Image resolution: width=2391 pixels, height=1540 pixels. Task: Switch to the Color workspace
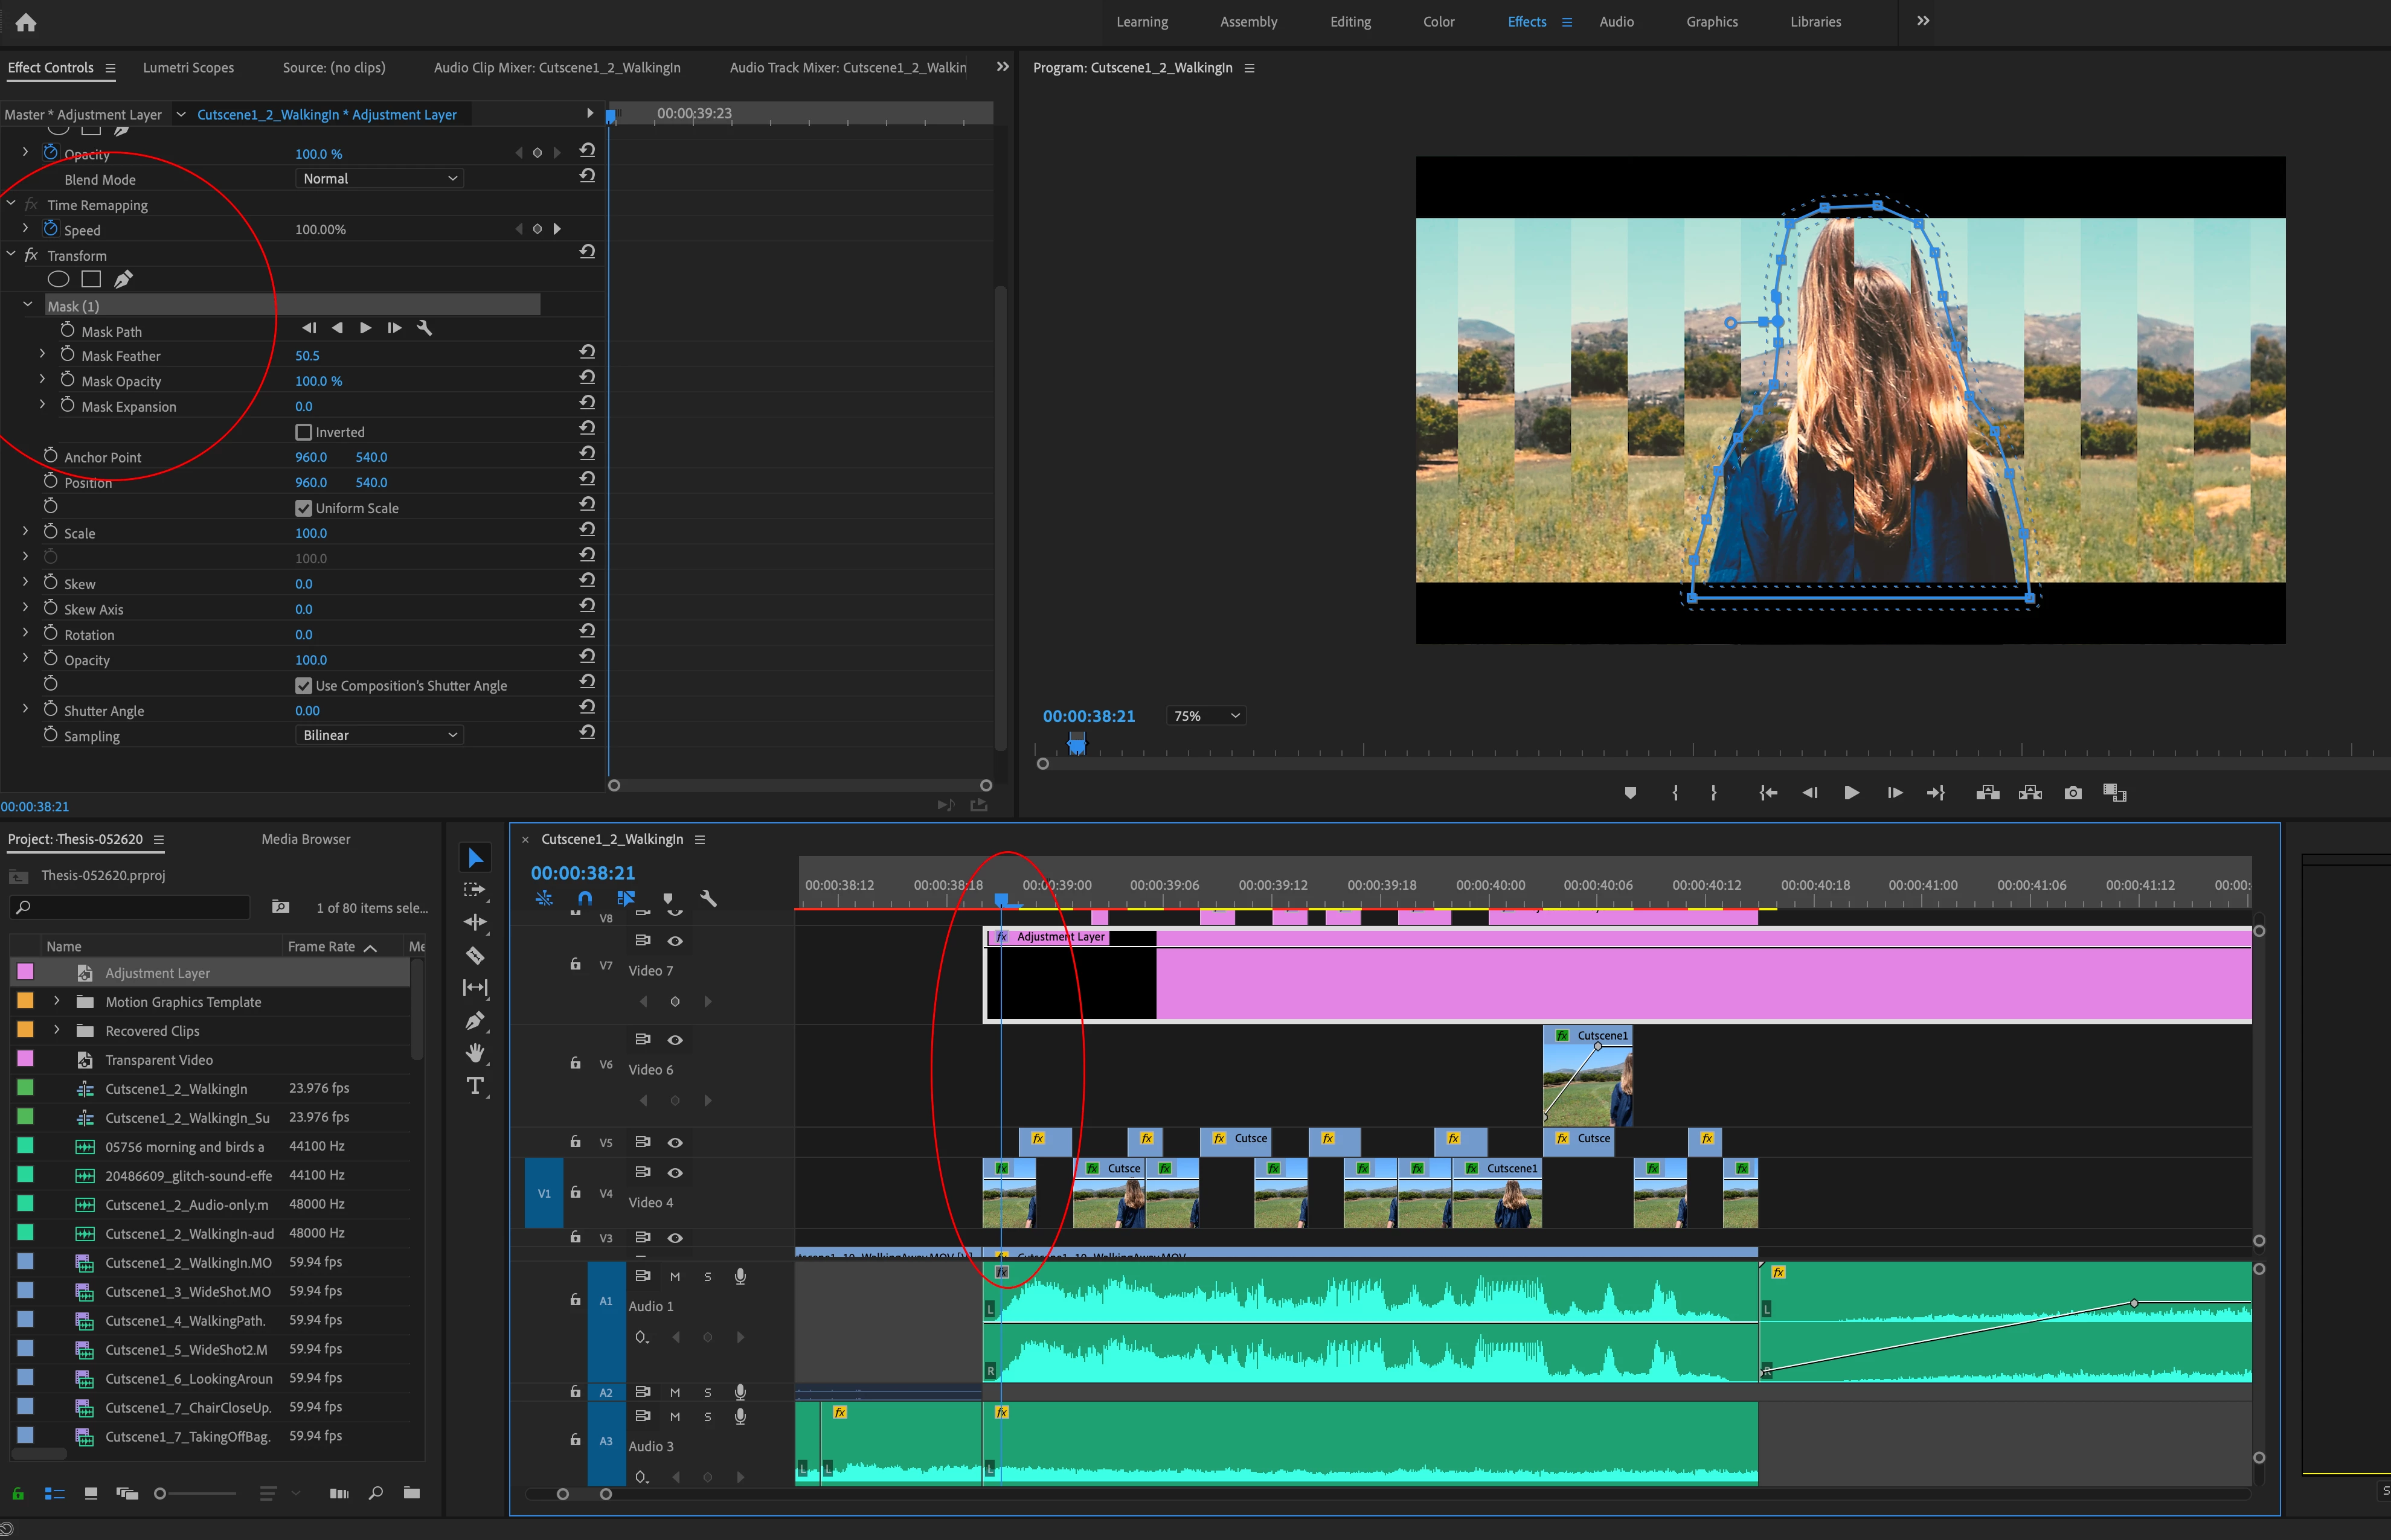[1437, 22]
